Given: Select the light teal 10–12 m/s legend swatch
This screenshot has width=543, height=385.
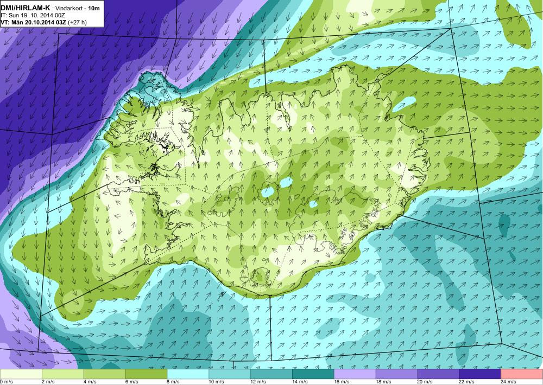Looking at the screenshot, I should [230, 374].
